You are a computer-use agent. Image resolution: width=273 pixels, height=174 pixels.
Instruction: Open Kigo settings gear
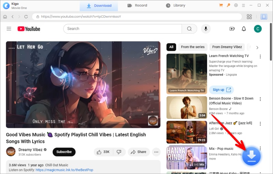[x=236, y=5]
